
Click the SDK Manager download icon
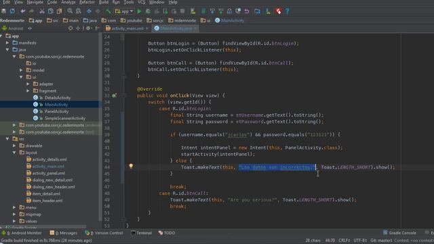(268, 11)
